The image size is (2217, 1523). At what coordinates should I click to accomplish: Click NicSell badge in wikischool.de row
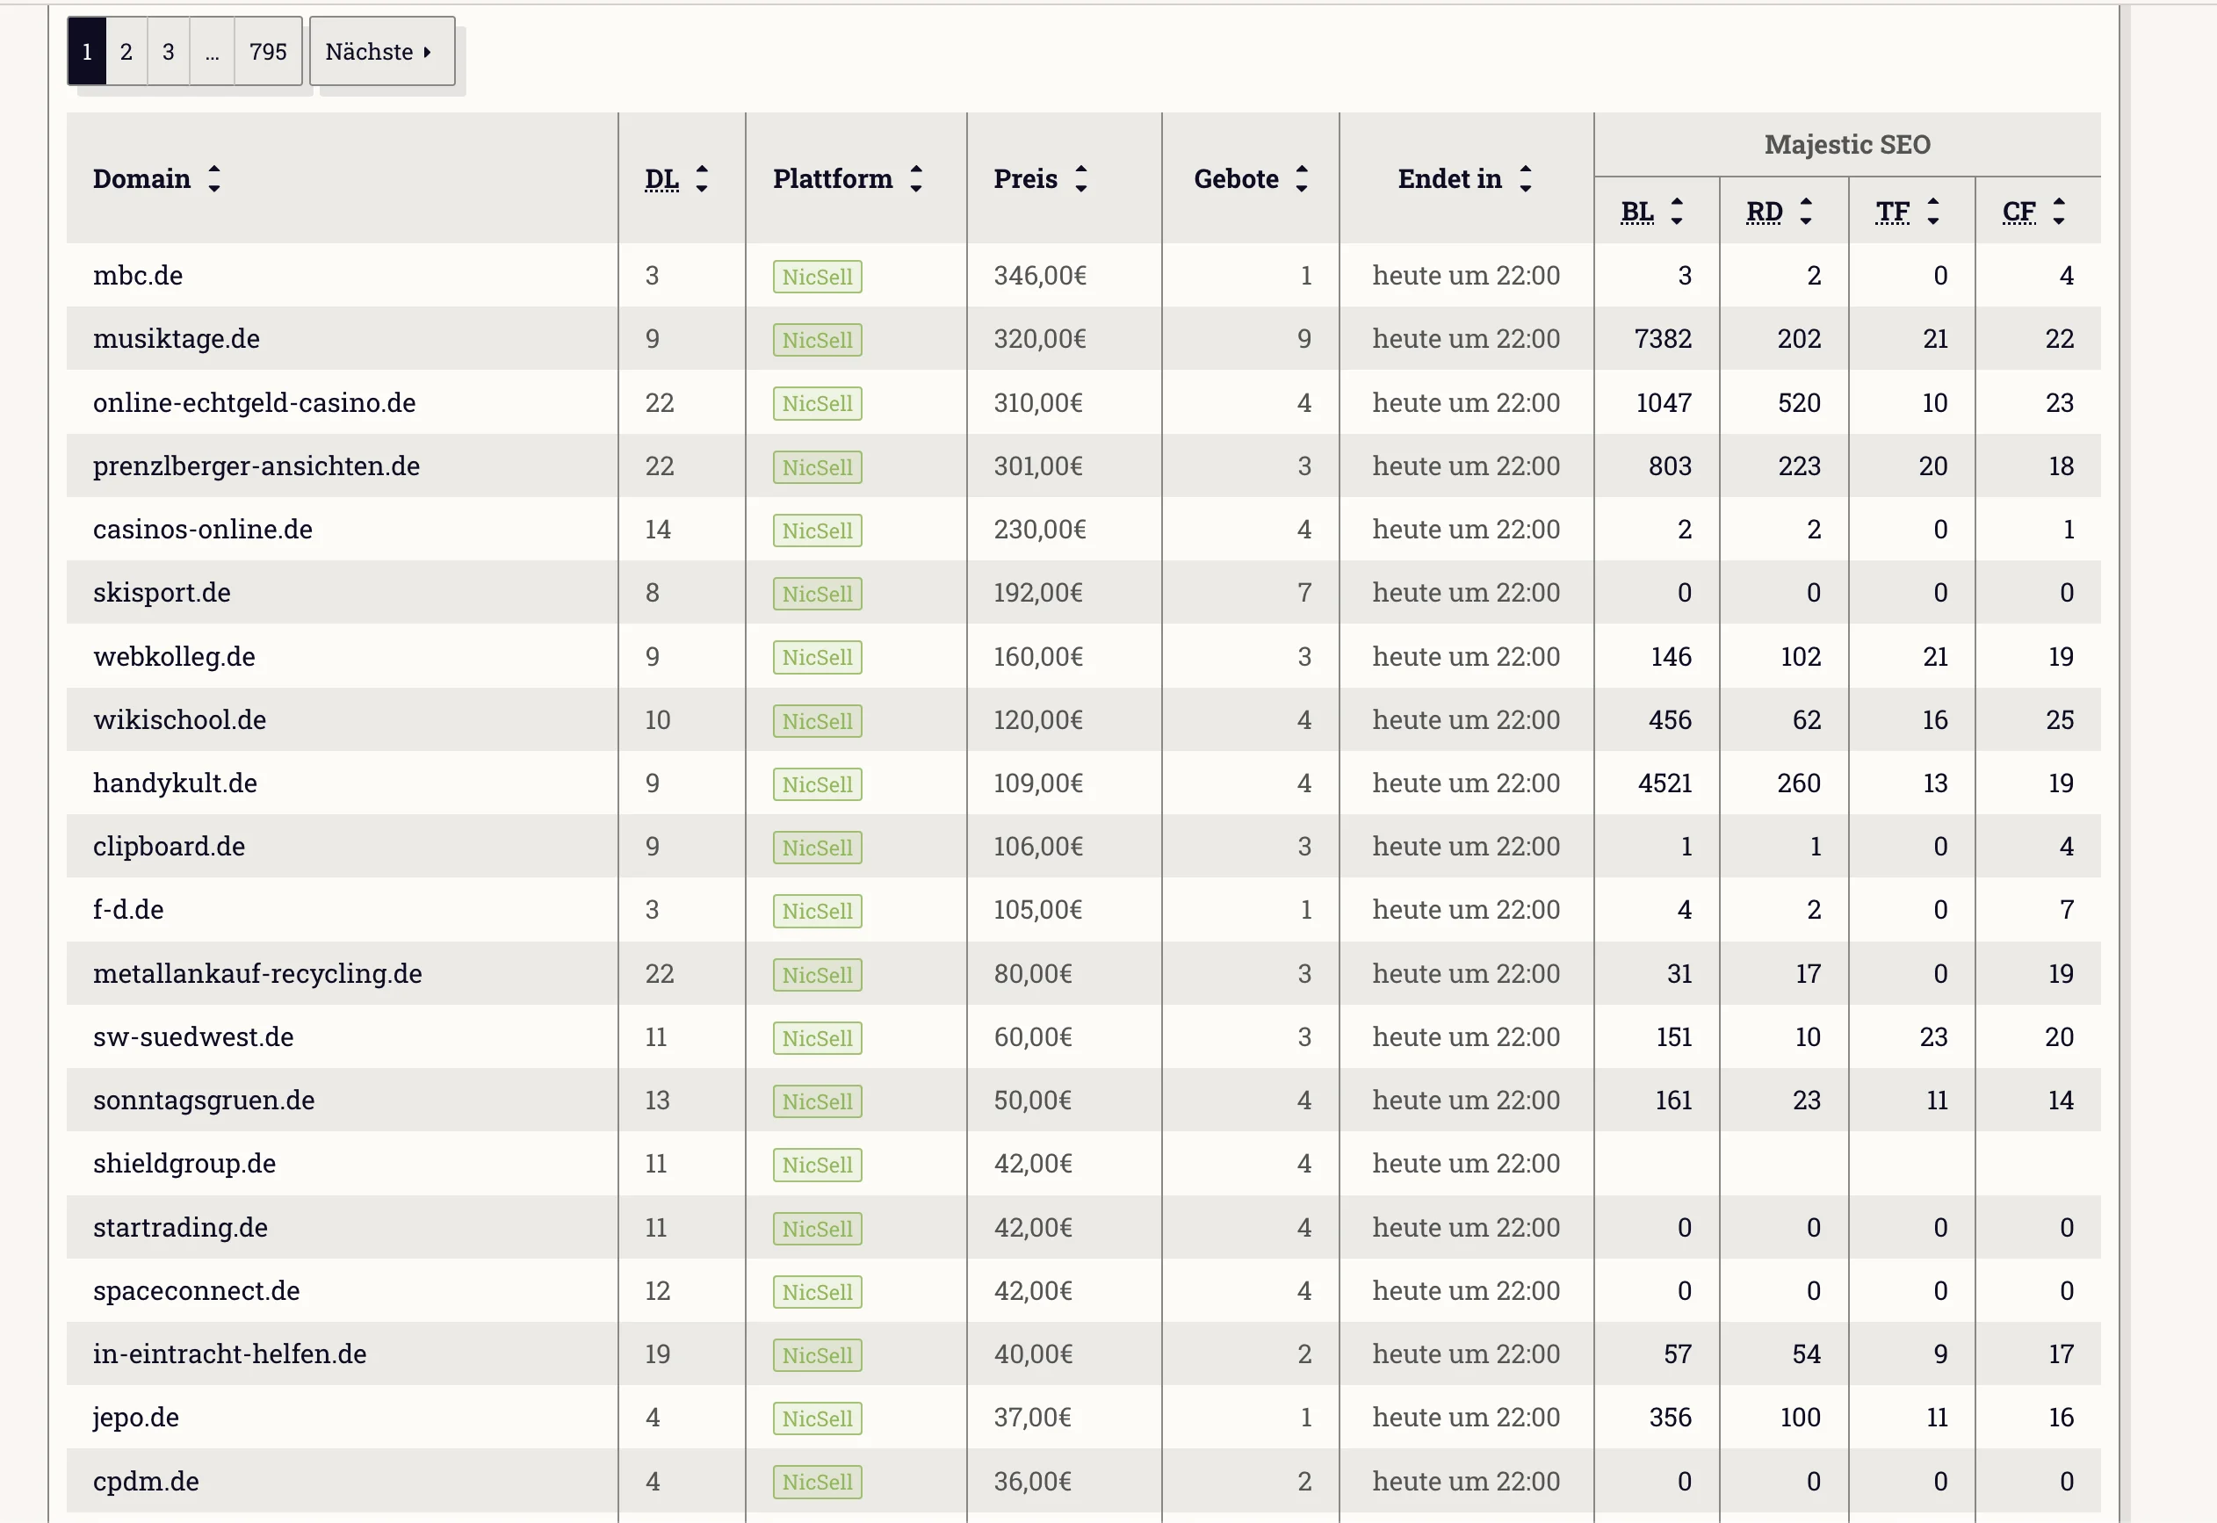click(x=817, y=720)
